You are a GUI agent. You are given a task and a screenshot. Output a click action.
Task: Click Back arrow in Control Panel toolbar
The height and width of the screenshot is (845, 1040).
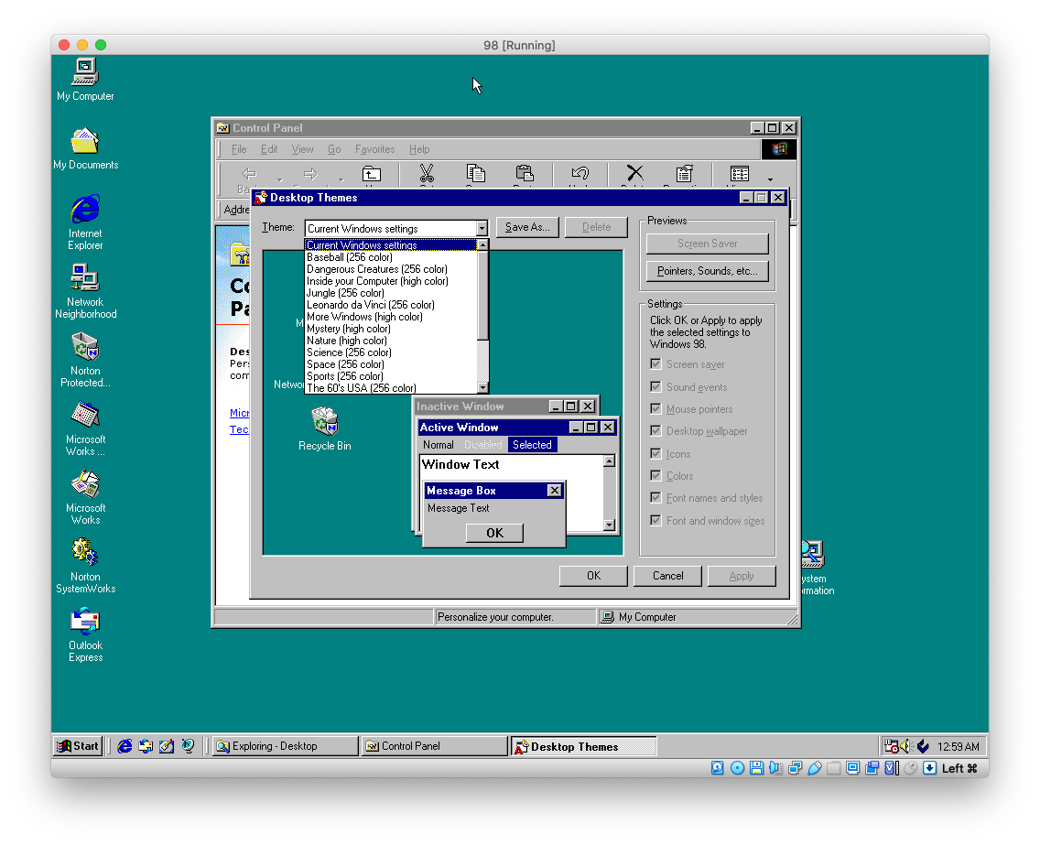249,174
